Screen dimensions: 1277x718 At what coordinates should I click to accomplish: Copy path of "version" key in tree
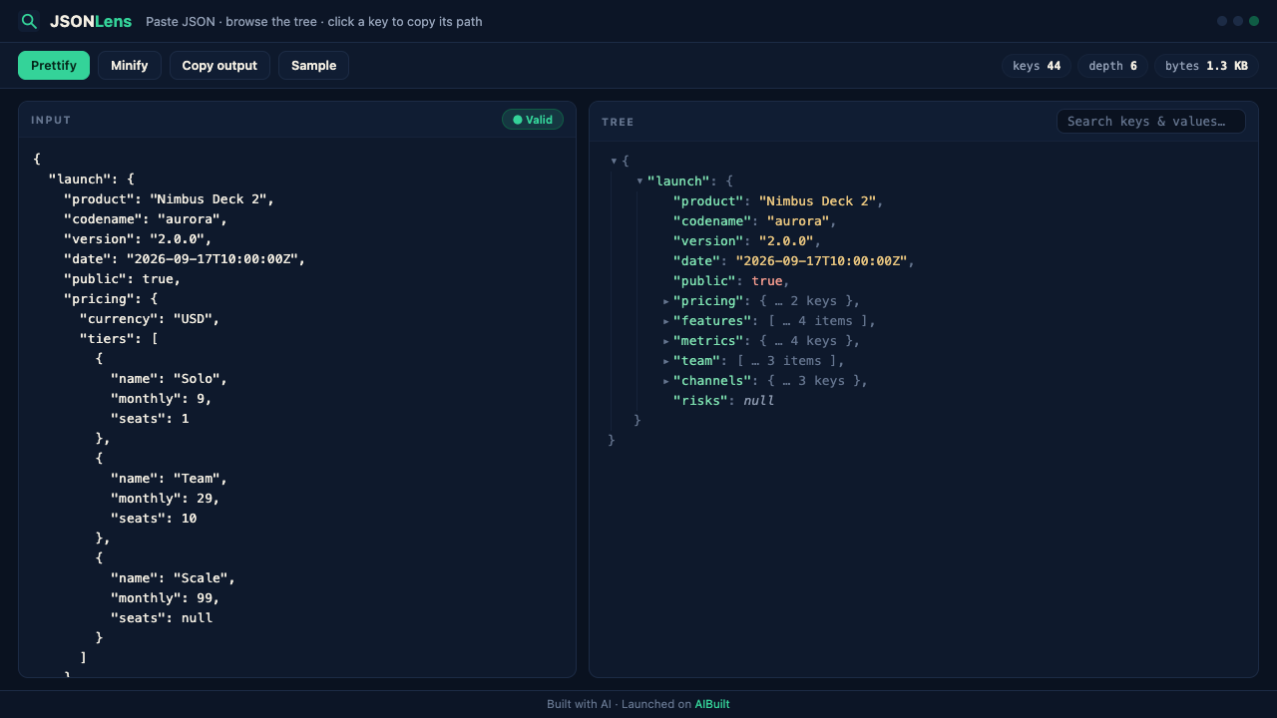(708, 240)
